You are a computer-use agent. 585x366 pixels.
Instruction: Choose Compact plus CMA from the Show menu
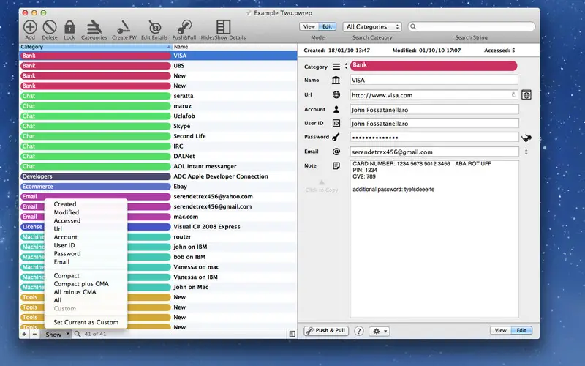point(81,283)
